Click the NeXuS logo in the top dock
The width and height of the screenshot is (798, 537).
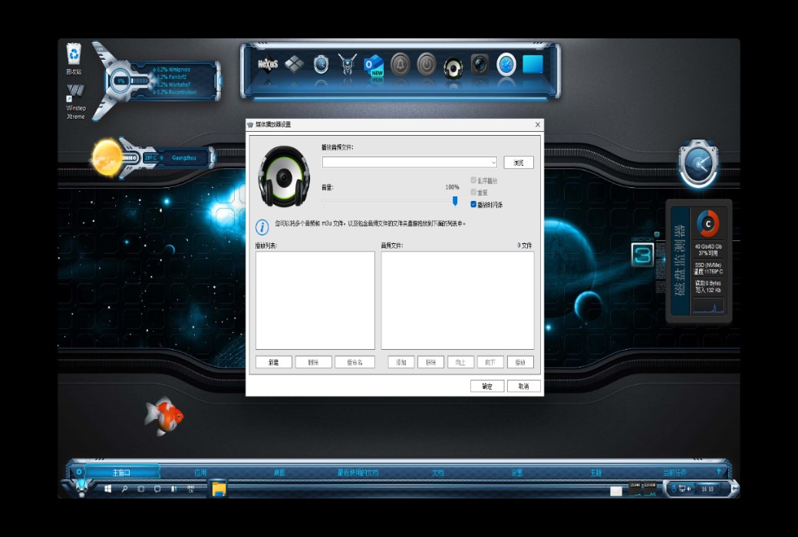pos(266,64)
